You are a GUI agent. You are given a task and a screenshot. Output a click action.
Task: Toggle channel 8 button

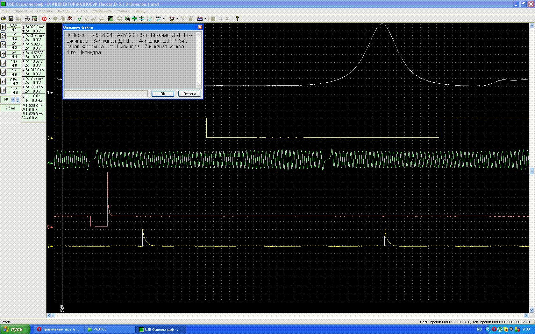[x=3, y=90]
